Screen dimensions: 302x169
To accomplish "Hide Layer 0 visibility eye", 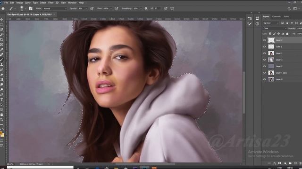I will click(x=264, y=79).
